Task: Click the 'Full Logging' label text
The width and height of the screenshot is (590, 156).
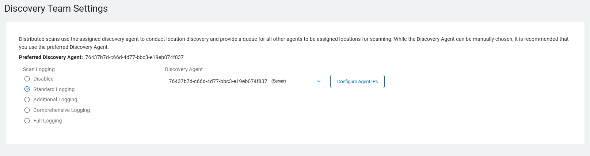Action: [47, 121]
